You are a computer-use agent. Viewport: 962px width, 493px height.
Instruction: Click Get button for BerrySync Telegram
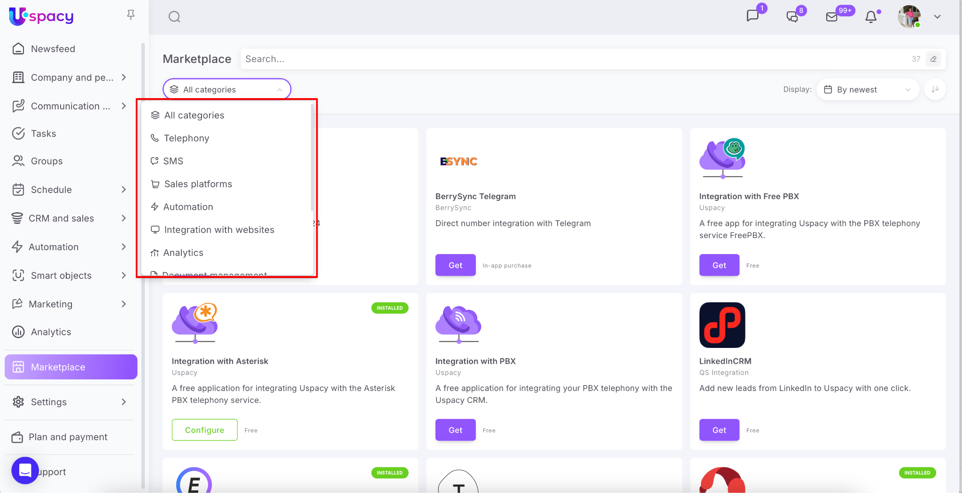point(455,265)
